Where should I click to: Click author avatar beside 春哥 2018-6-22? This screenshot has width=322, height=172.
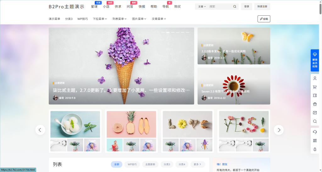pyautogui.click(x=204, y=98)
